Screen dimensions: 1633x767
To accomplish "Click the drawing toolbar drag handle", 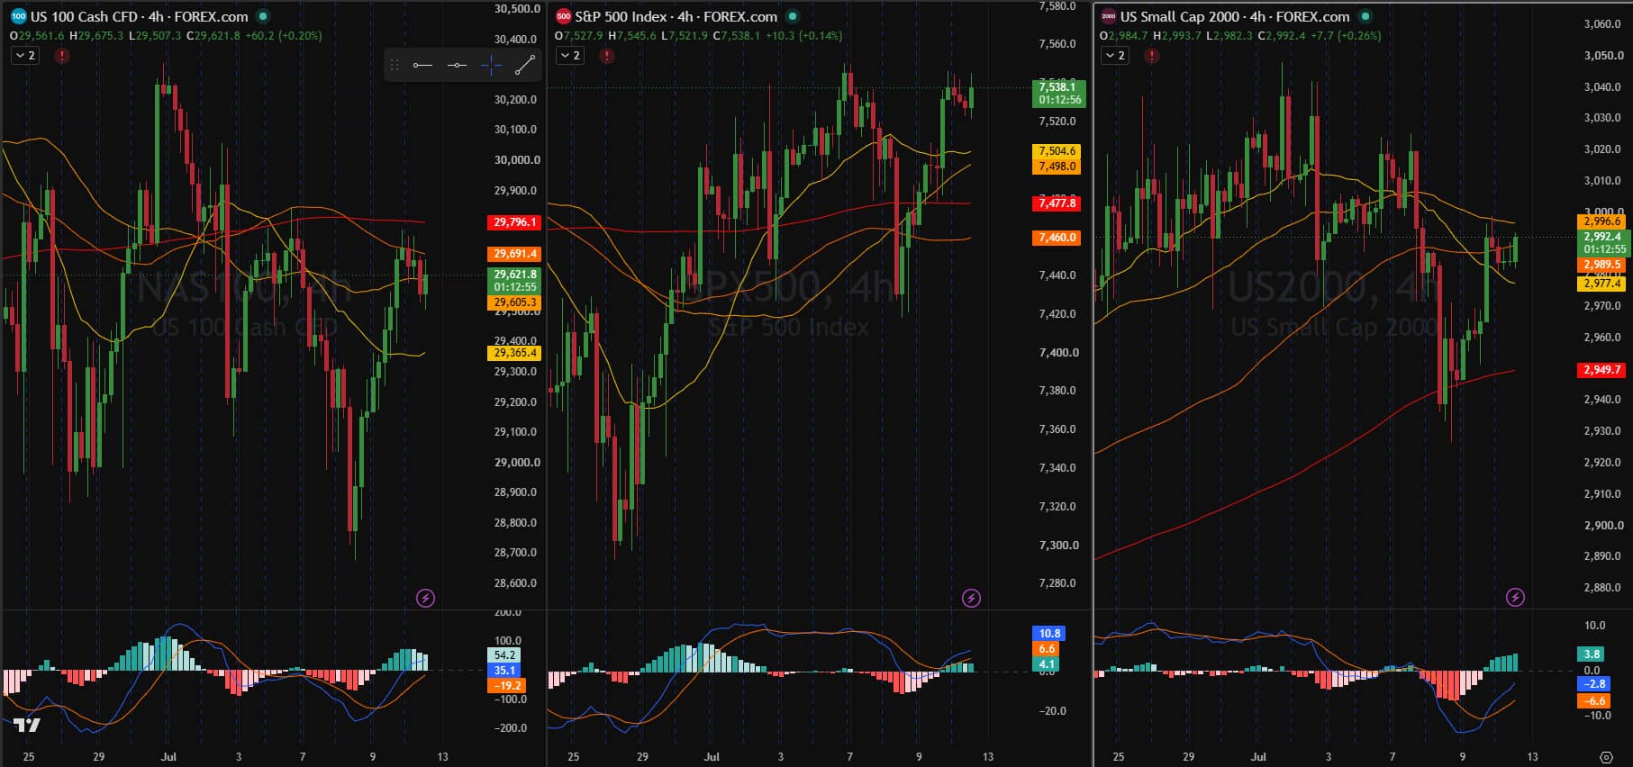I will point(394,65).
